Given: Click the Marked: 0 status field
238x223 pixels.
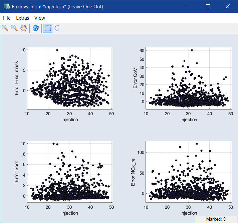Looking at the screenshot, I should pyautogui.click(x=216, y=219).
